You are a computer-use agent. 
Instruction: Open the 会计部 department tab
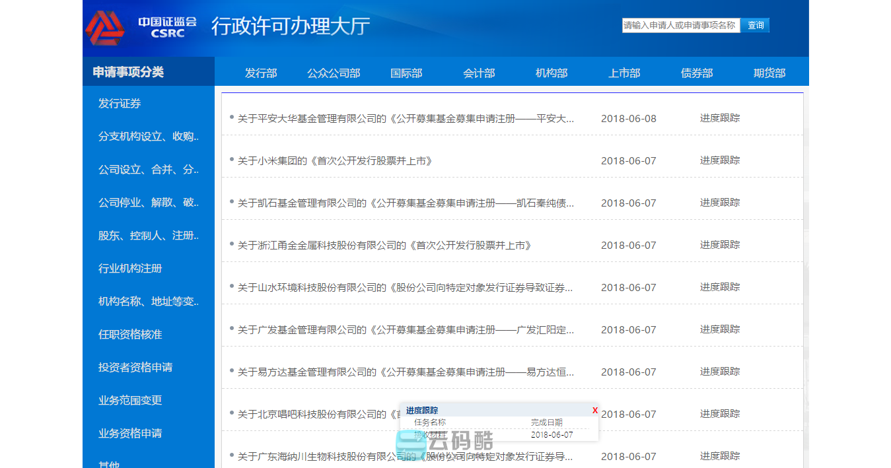(x=479, y=73)
